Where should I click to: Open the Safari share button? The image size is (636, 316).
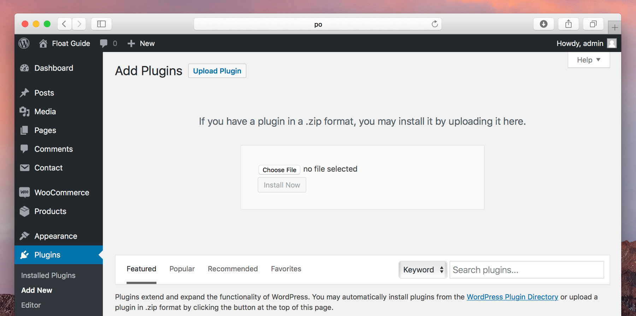pyautogui.click(x=568, y=24)
